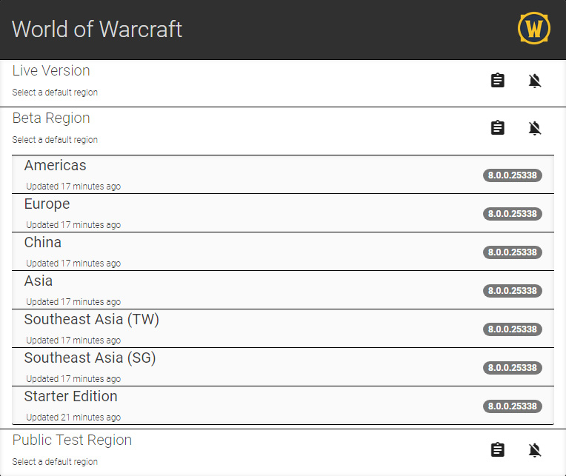Expand the Live Version section
Screen dimensions: 566x476
[x=51, y=71]
